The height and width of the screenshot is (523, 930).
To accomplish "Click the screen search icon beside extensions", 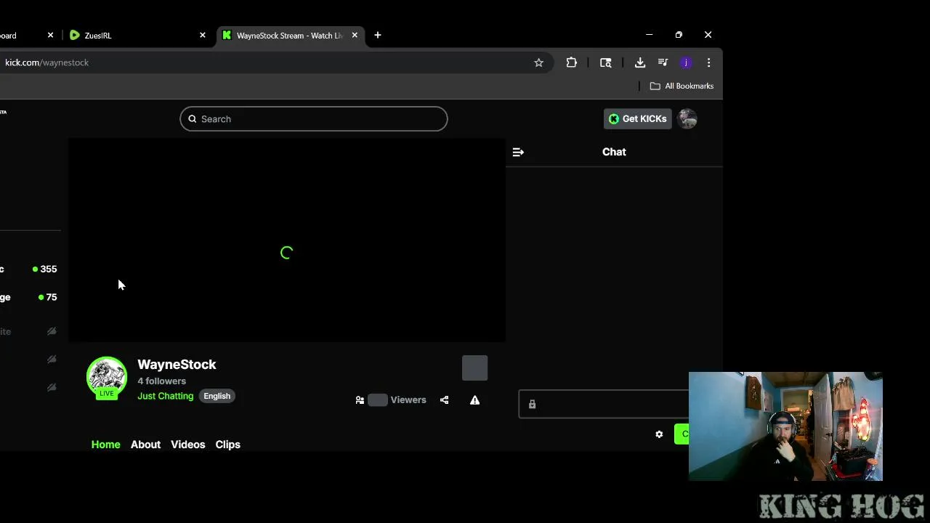I will pyautogui.click(x=606, y=62).
